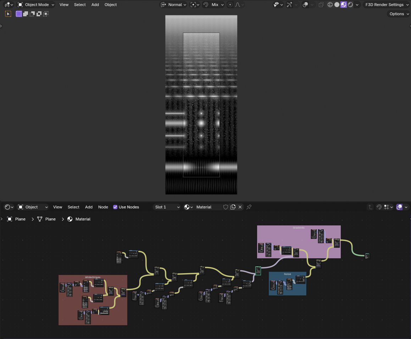The height and width of the screenshot is (339, 411).
Task: Open the shader editor type menu
Action: pos(9,207)
